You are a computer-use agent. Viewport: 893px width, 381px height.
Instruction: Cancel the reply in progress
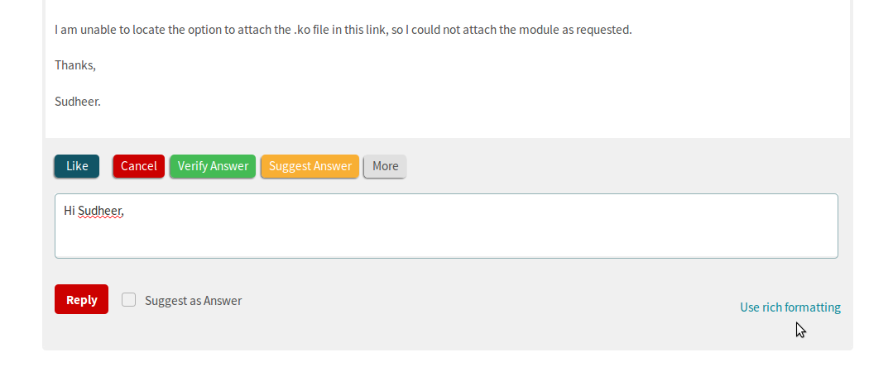tap(139, 166)
